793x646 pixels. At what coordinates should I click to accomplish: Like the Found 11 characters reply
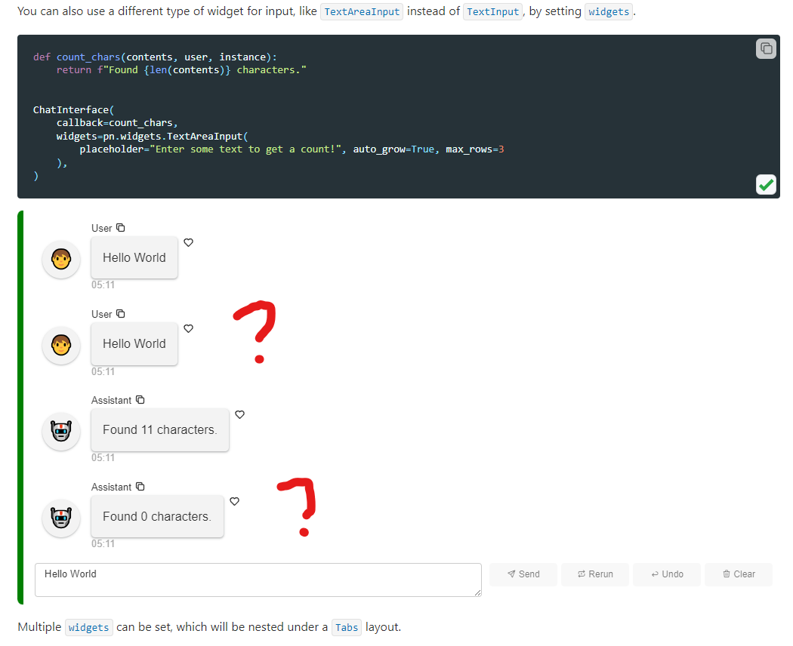click(x=239, y=414)
